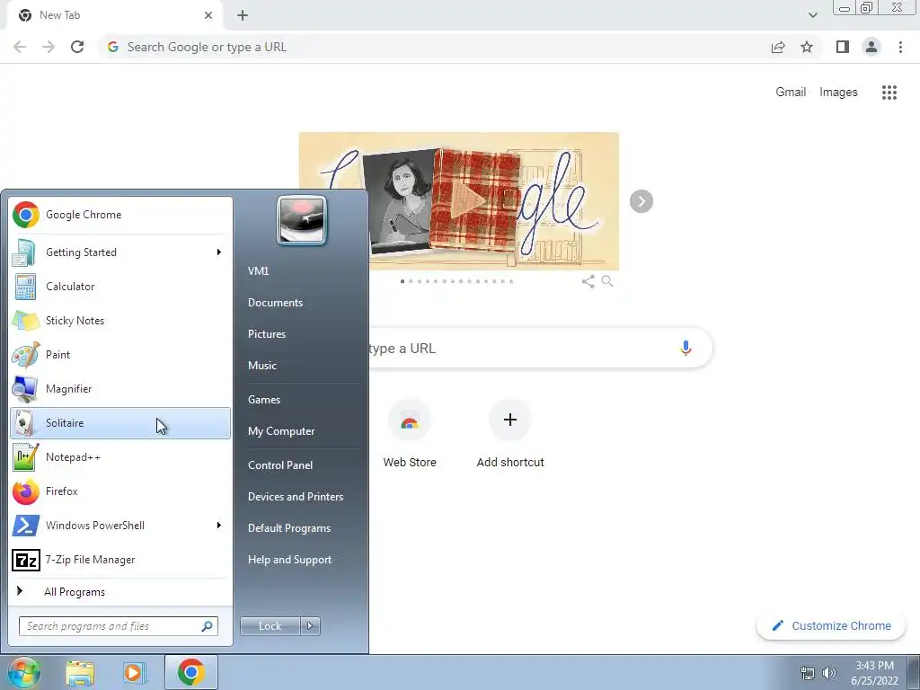
Task: Open a new Chrome tab
Action: coord(243,15)
